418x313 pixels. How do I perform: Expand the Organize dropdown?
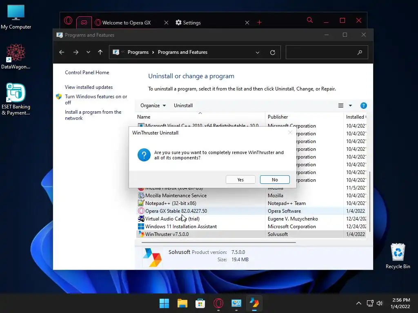[153, 106]
